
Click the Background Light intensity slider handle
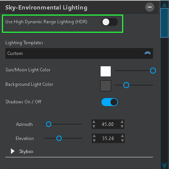(126, 85)
